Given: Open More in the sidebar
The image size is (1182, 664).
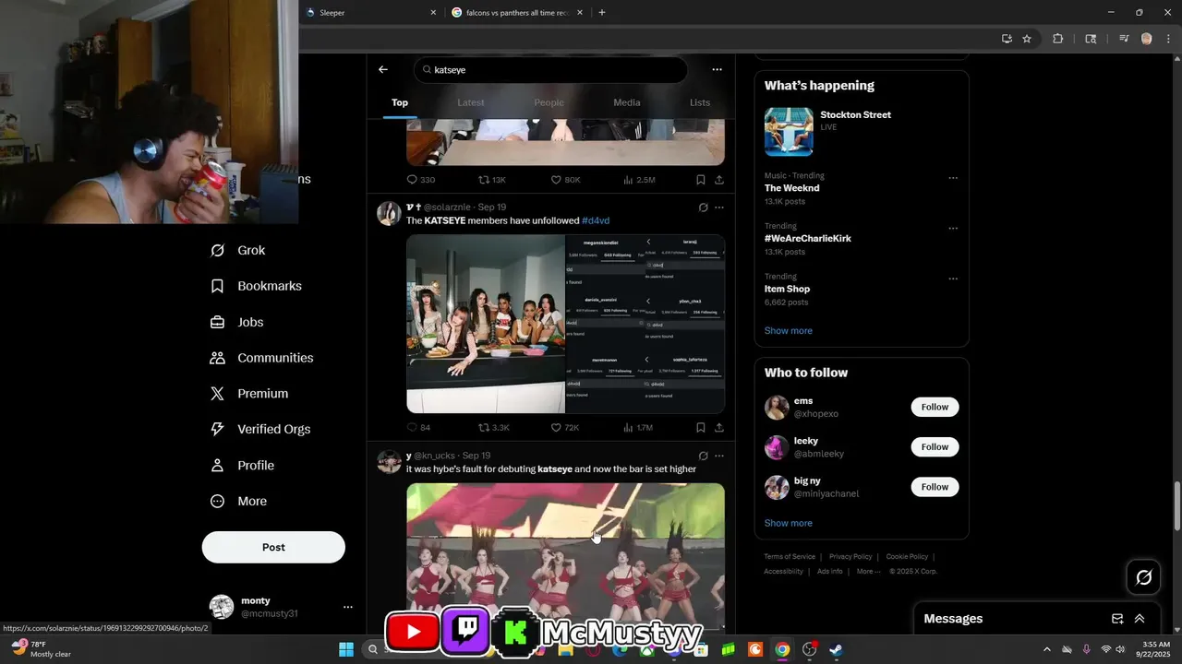Looking at the screenshot, I should click(238, 502).
